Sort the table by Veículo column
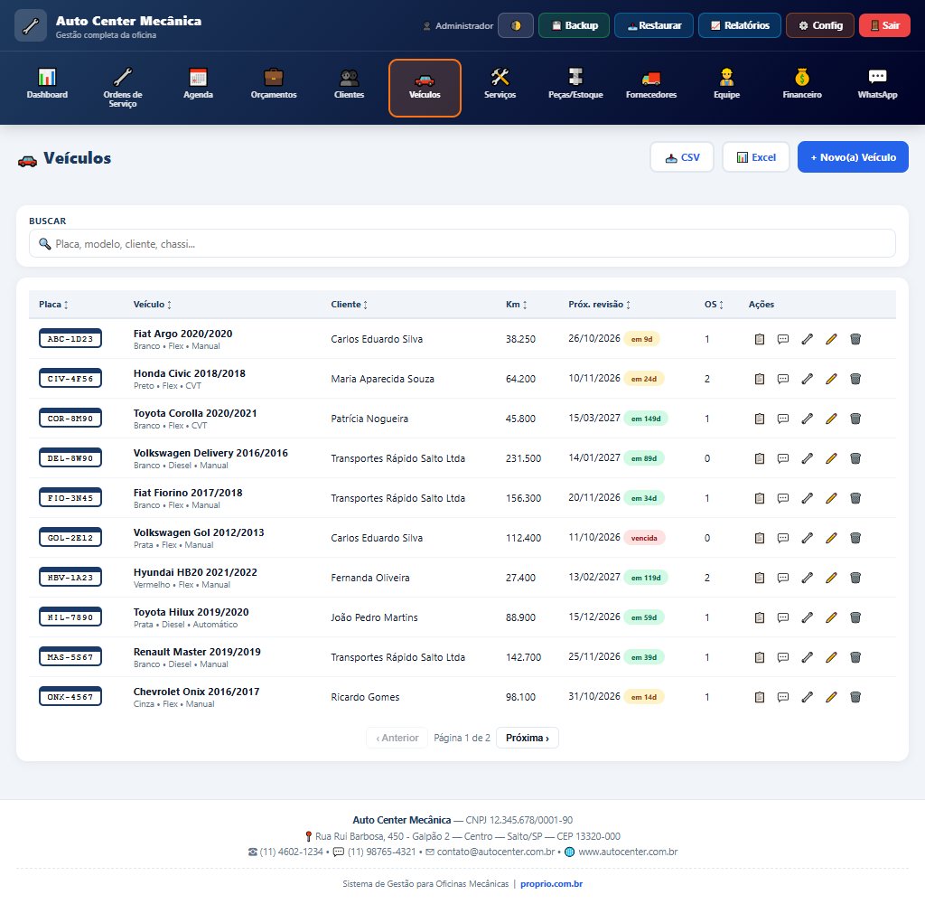 point(152,305)
